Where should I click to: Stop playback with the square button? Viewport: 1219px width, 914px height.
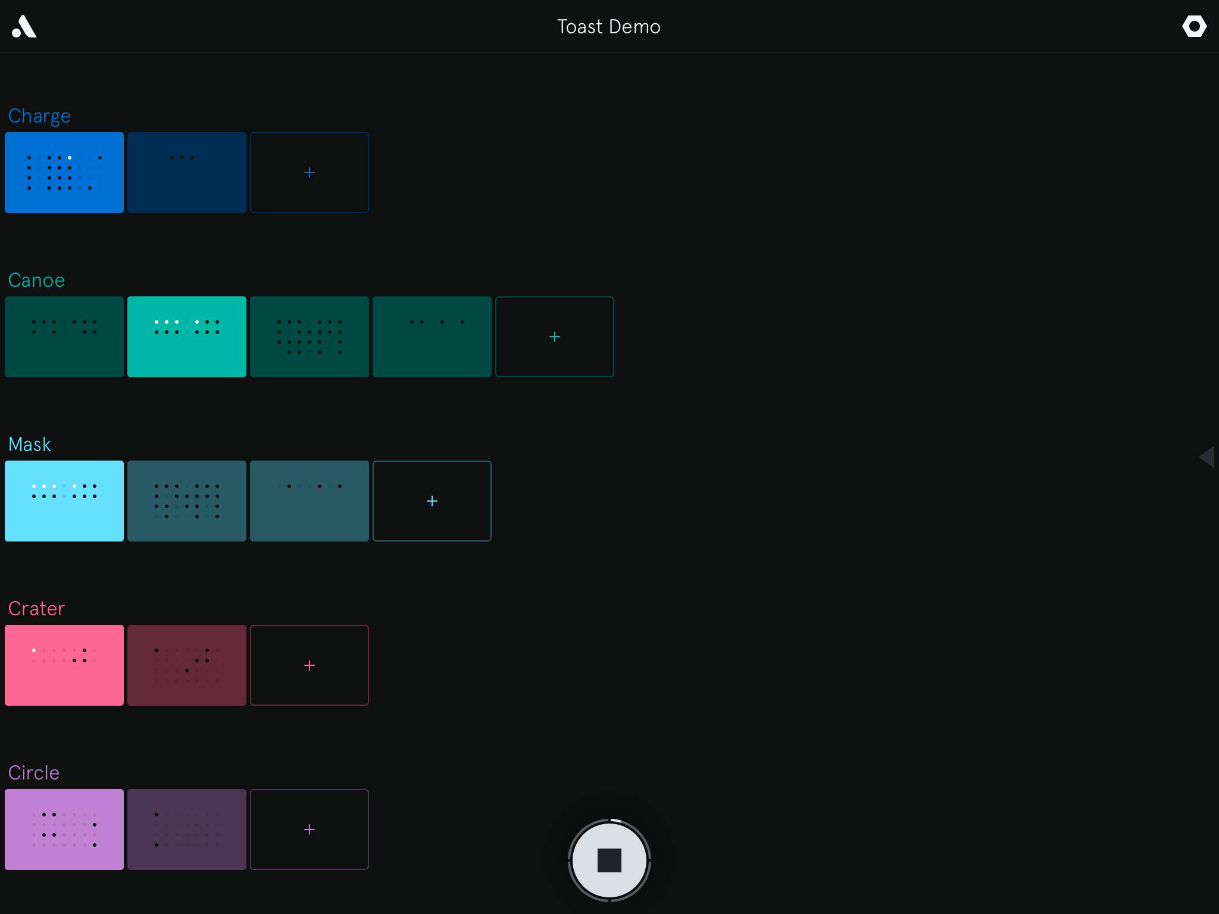(x=609, y=860)
